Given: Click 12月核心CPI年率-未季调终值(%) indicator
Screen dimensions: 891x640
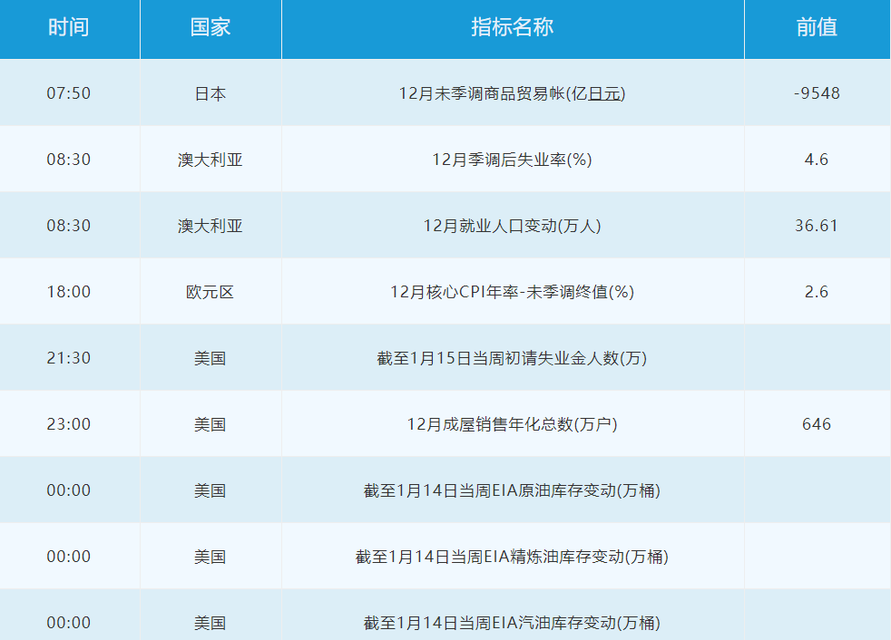Looking at the screenshot, I should pos(513,292).
